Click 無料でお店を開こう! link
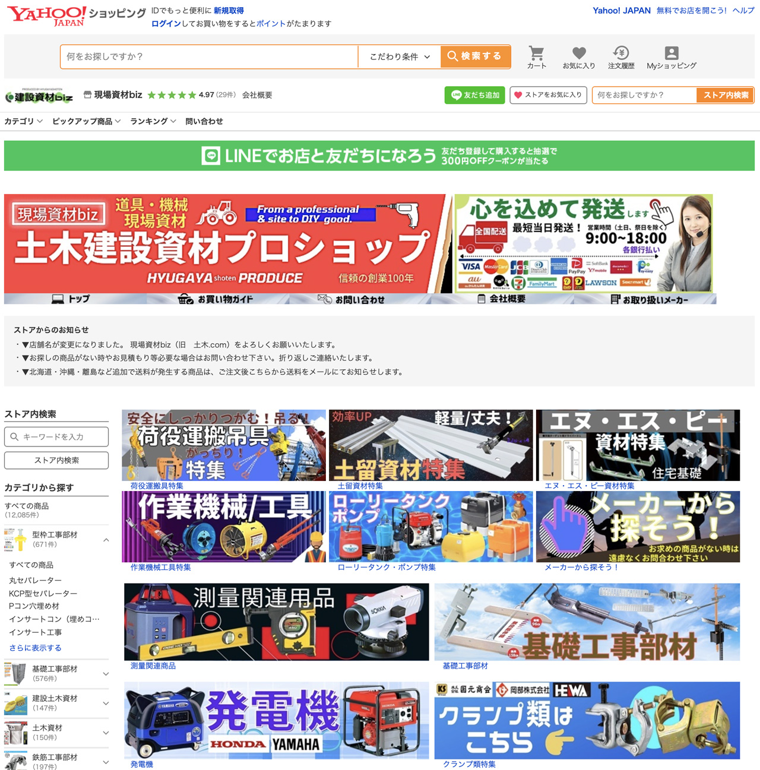The width and height of the screenshot is (760, 770). click(692, 11)
